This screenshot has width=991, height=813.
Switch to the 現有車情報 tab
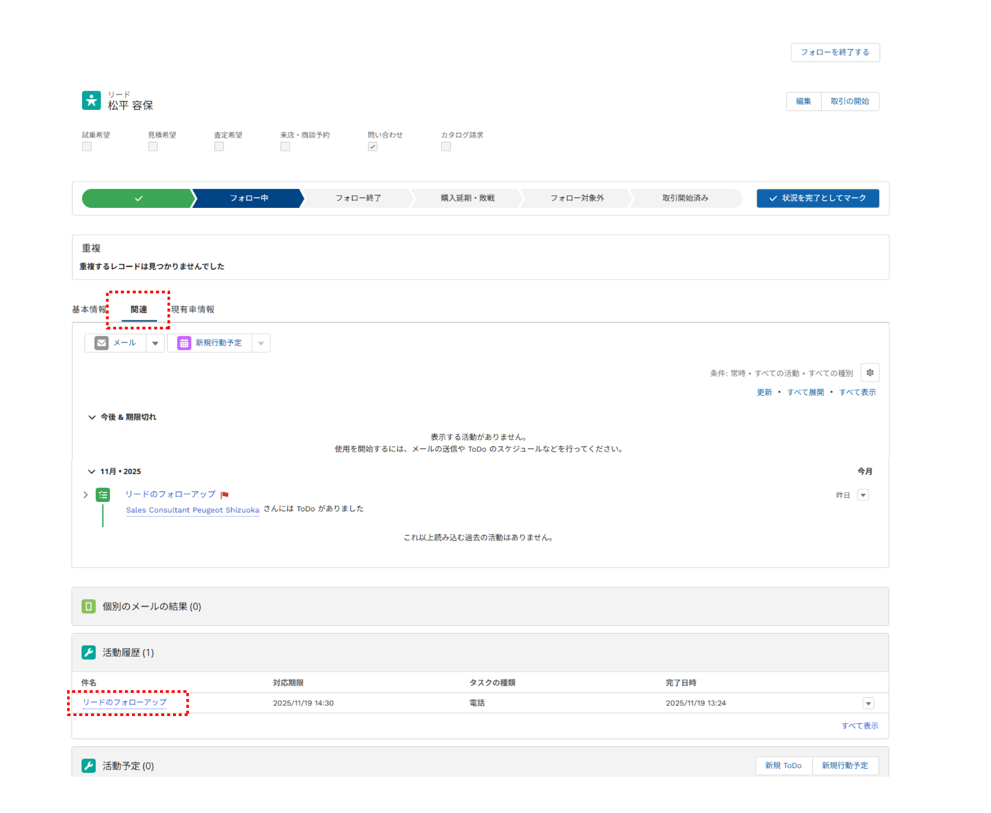point(193,310)
